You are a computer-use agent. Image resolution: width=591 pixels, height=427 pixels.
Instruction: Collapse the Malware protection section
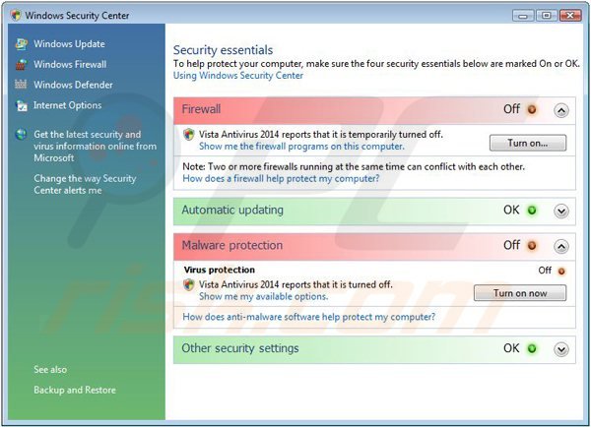pos(561,246)
